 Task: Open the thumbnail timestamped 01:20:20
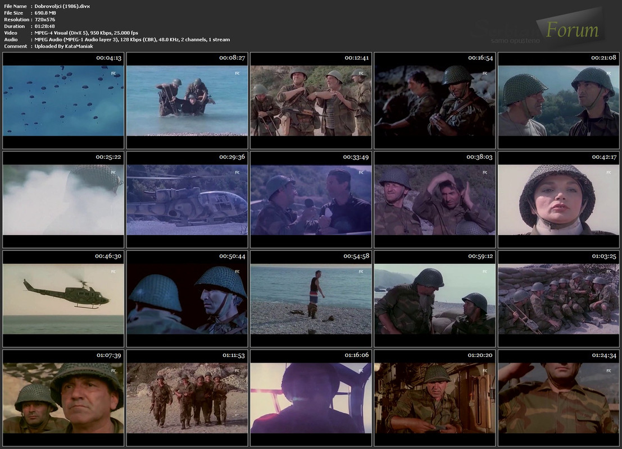[x=435, y=398]
